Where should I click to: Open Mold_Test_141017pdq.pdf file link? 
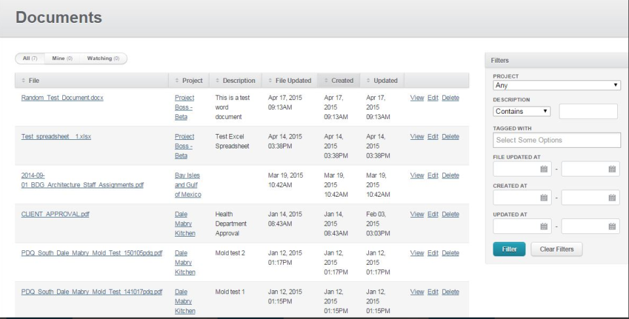[x=92, y=292]
